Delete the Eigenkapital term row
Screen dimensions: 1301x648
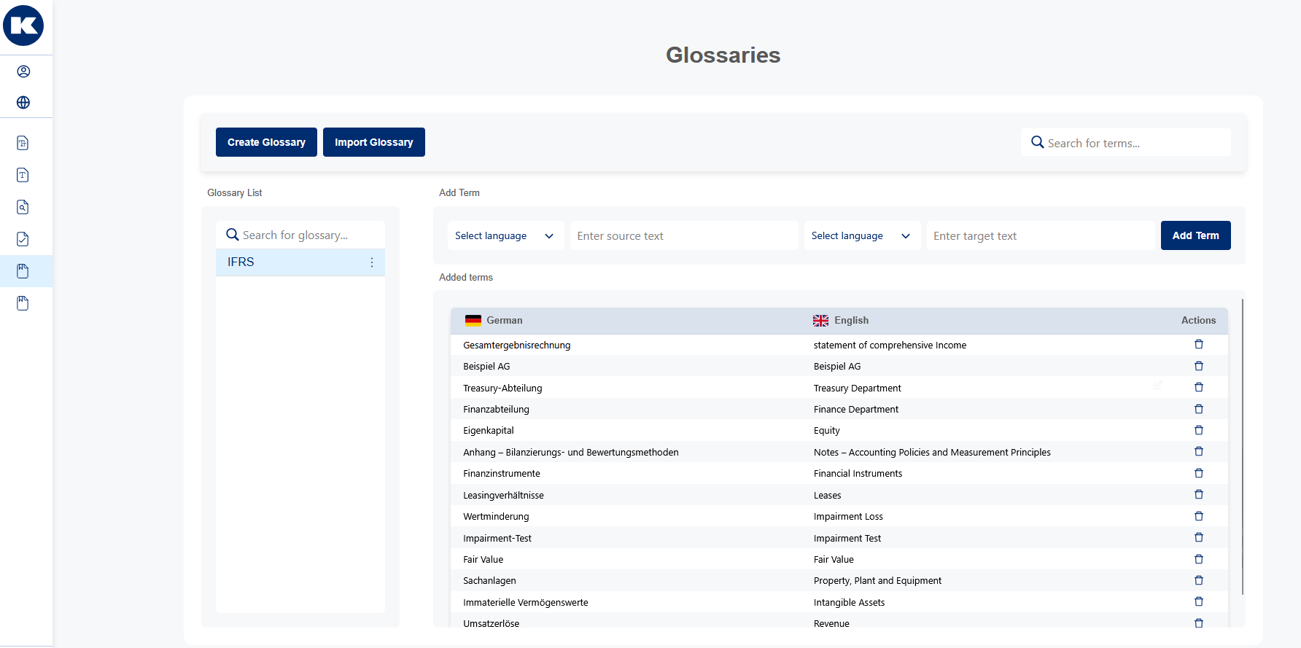click(x=1198, y=431)
